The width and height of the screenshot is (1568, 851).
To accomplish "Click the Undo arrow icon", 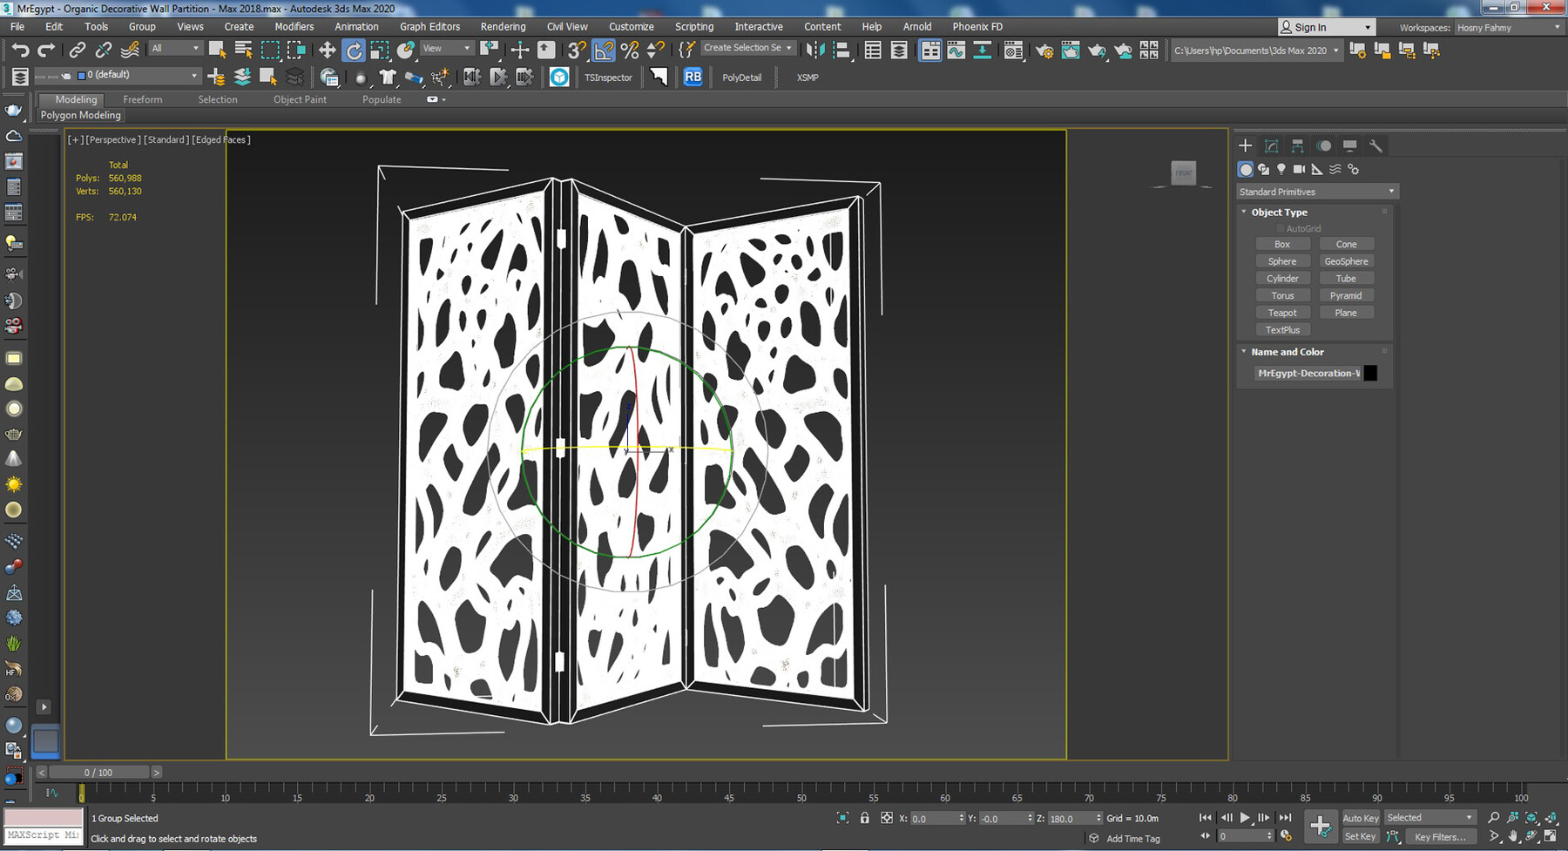I will coord(20,51).
